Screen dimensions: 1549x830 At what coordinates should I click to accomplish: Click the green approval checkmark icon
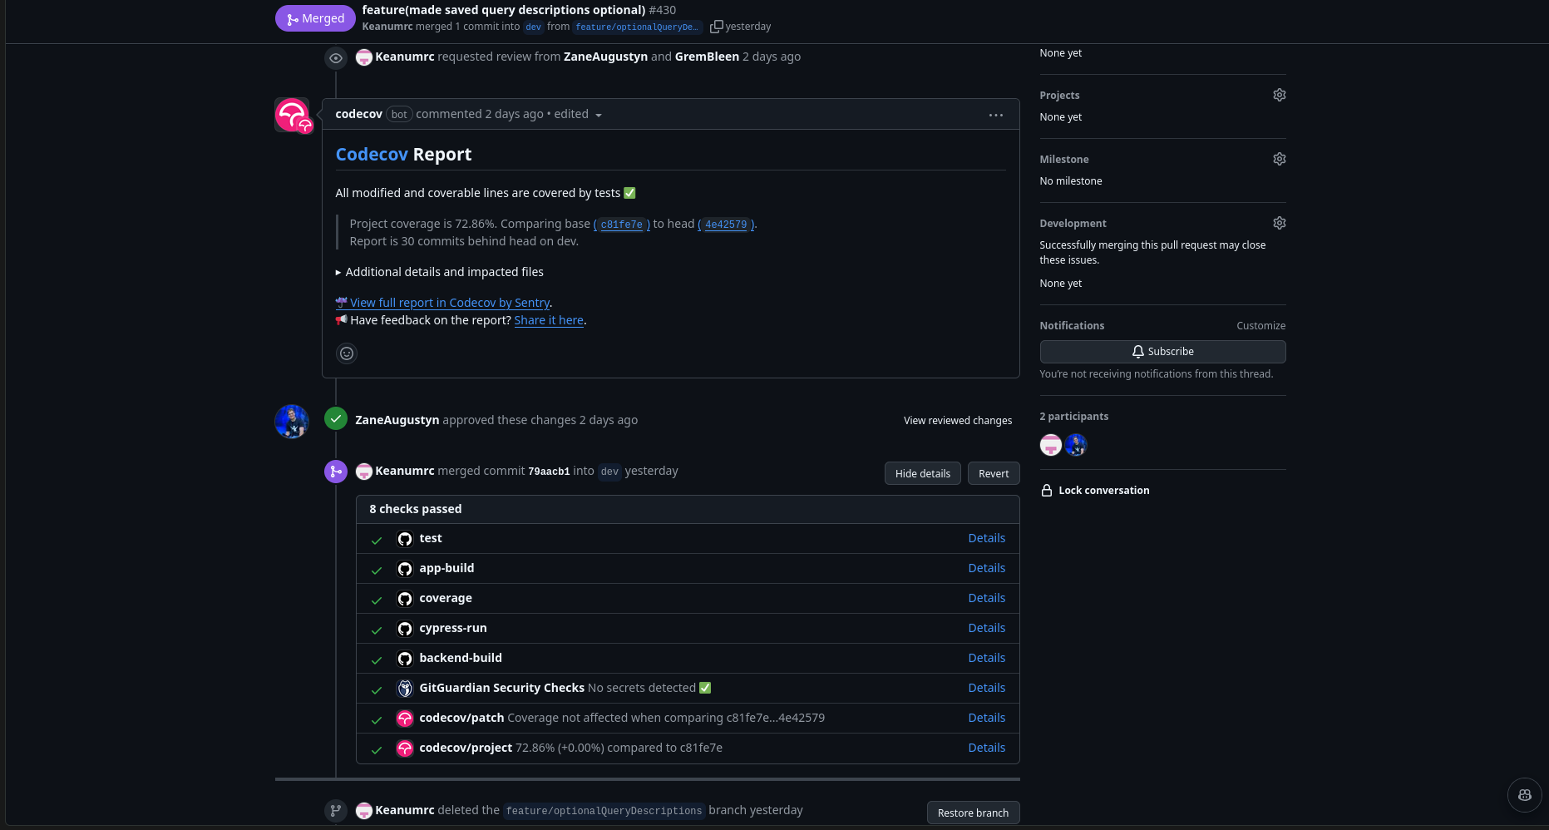[336, 418]
